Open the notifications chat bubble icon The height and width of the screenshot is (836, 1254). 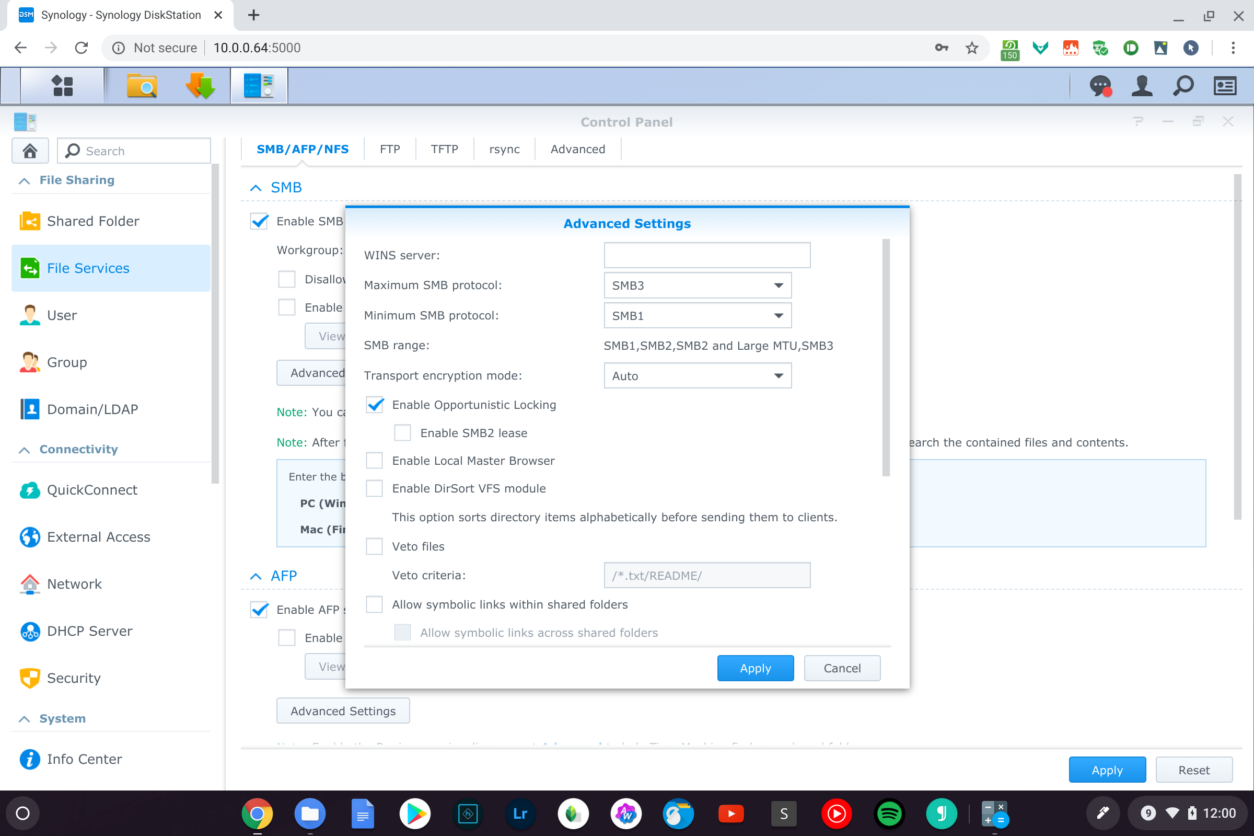point(1099,86)
